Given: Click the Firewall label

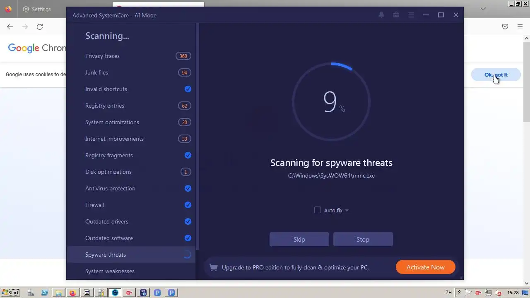Looking at the screenshot, I should pos(94,205).
